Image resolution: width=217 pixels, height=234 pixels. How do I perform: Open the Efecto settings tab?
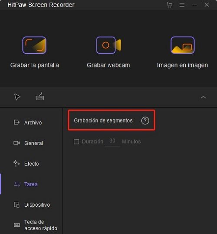pos(31,164)
